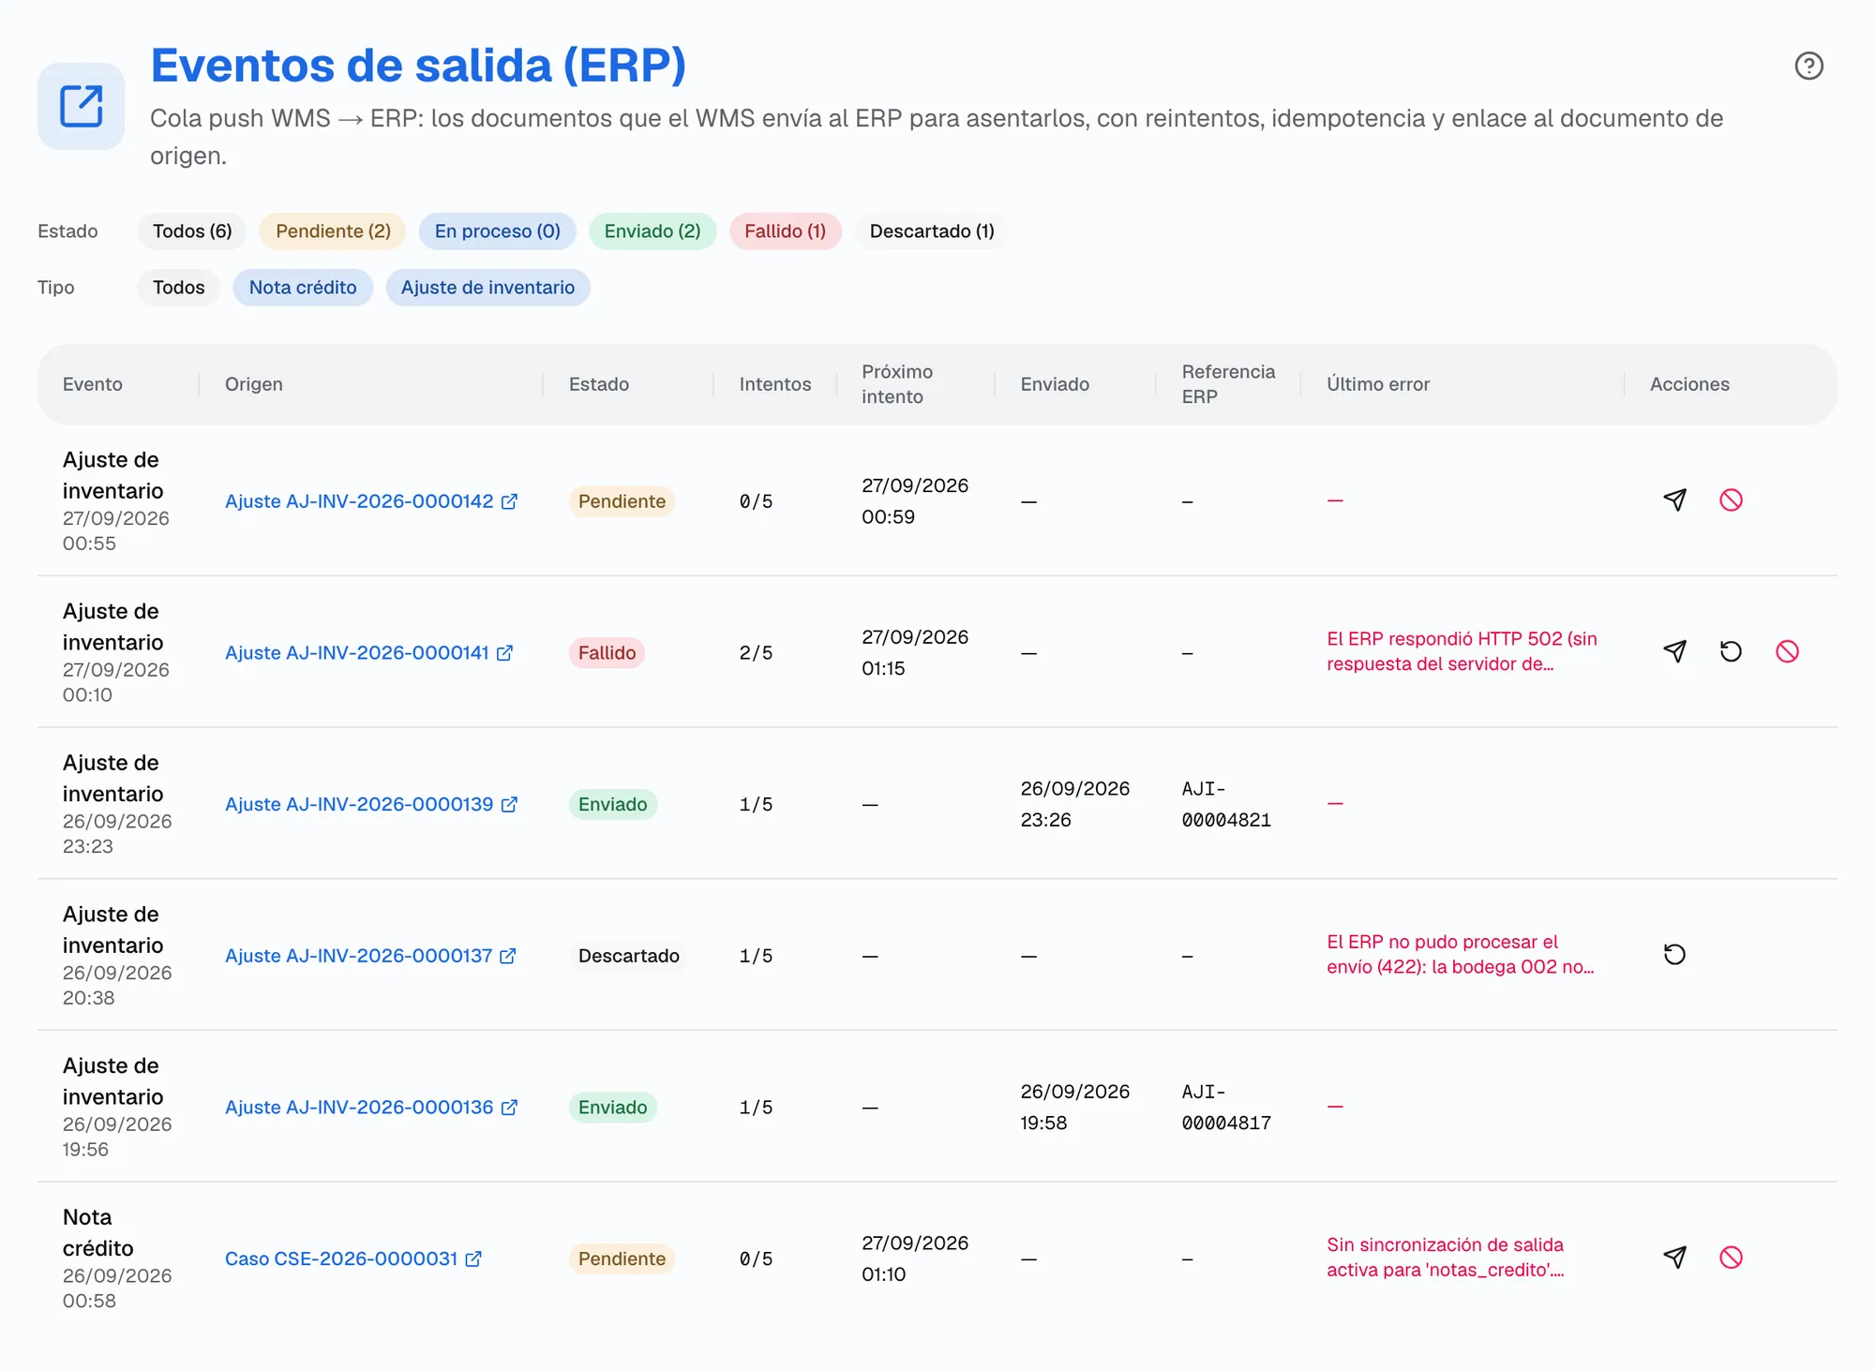
Task: Click the Origen column header
Action: click(253, 384)
